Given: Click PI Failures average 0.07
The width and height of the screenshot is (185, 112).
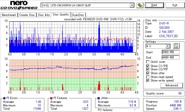Looking at the screenshot, I should pyautogui.click(x=86, y=102).
